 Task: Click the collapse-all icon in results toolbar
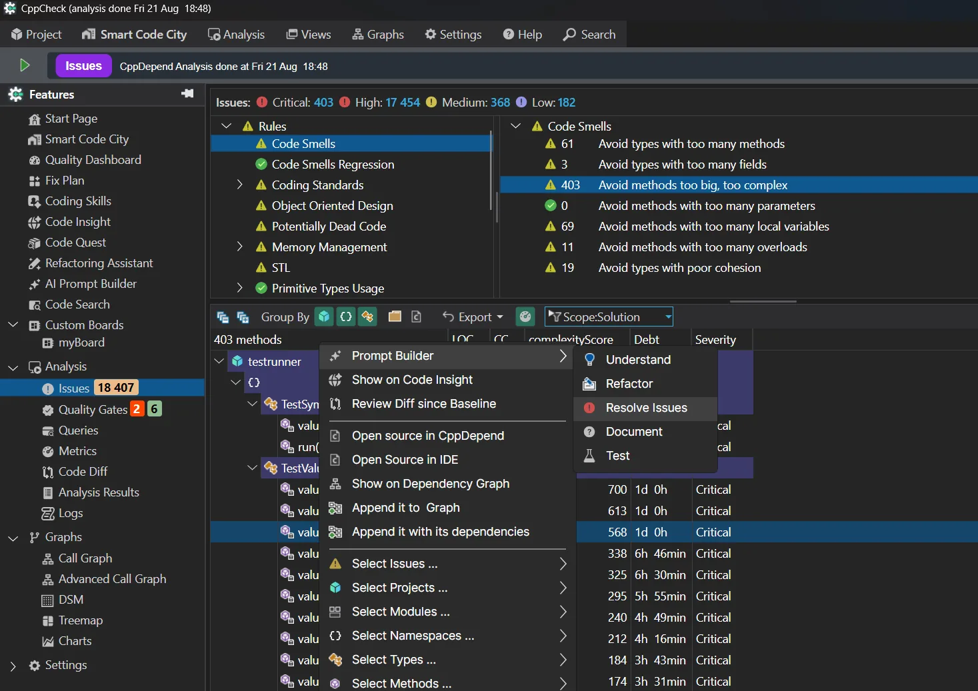pos(223,317)
